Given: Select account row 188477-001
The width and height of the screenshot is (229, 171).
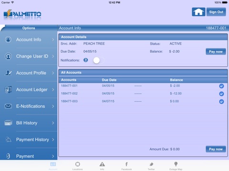Looking at the screenshot, I should (x=143, y=86).
